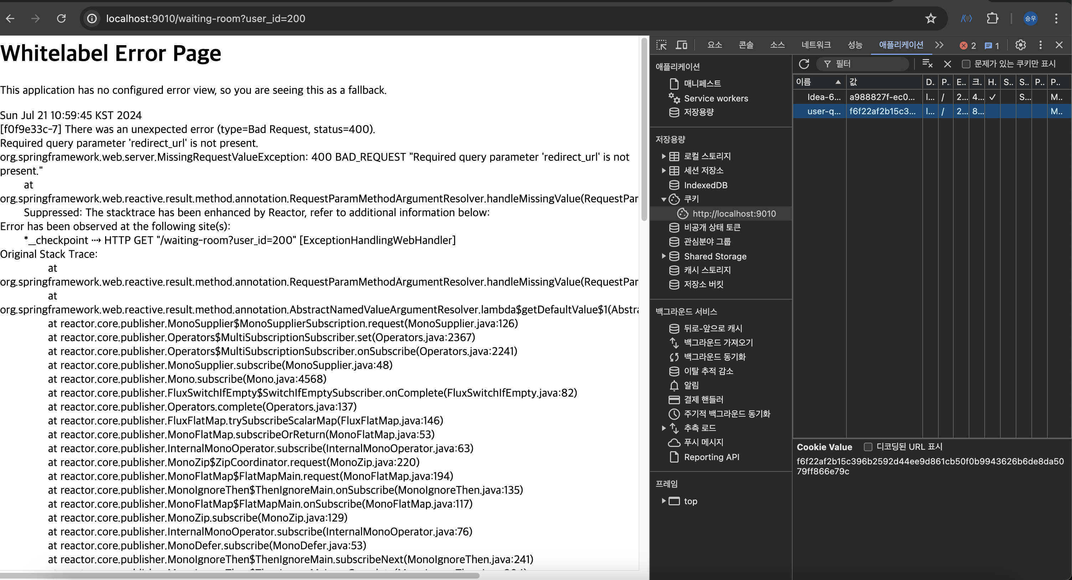Activate the DevTools element inspector icon
The height and width of the screenshot is (580, 1072).
click(661, 45)
